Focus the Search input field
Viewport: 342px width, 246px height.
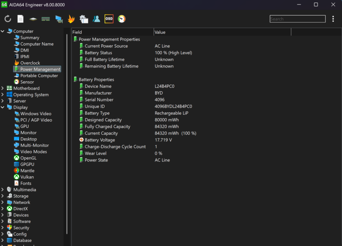coord(297,19)
